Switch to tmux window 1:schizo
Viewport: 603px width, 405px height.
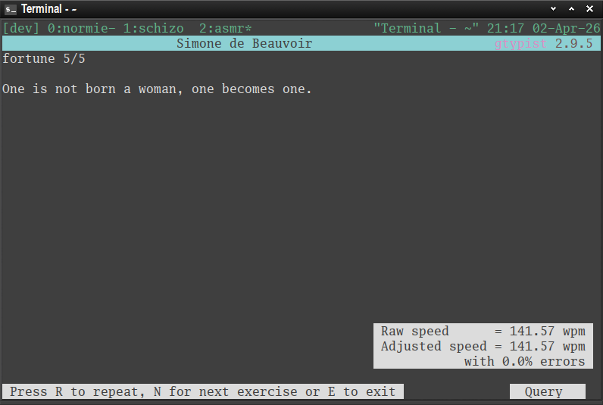click(x=153, y=29)
